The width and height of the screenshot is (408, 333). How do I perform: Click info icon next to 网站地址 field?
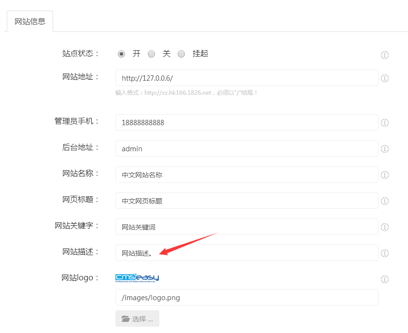click(x=385, y=78)
